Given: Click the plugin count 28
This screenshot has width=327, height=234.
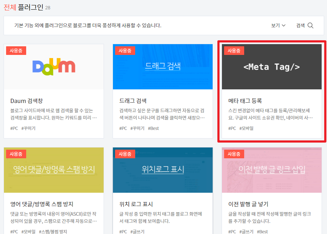Looking at the screenshot, I should [x=48, y=8].
